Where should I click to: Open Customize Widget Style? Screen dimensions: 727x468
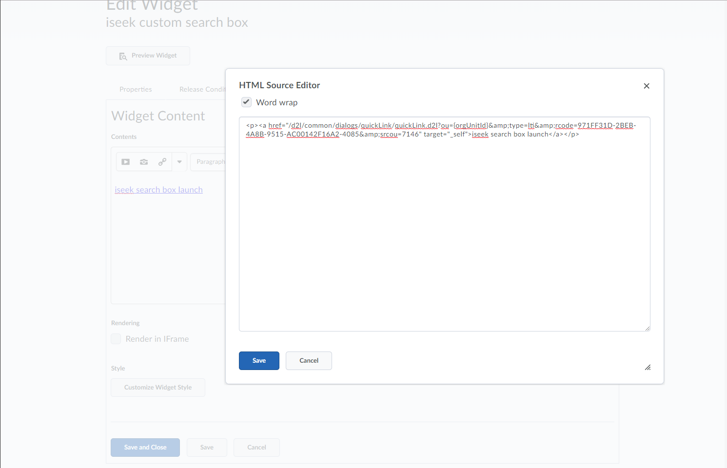point(158,388)
